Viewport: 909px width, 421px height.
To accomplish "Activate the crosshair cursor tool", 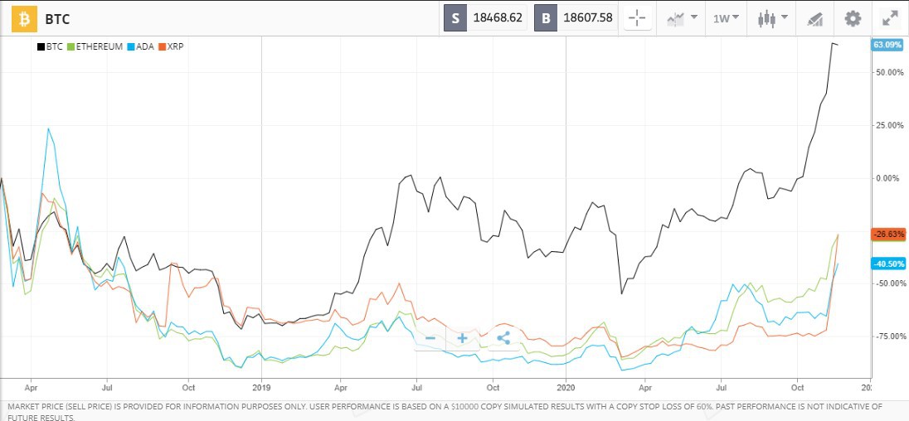I will [x=638, y=18].
